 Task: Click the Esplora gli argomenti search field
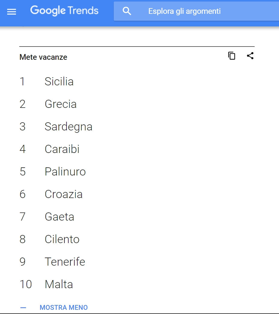[x=196, y=11]
